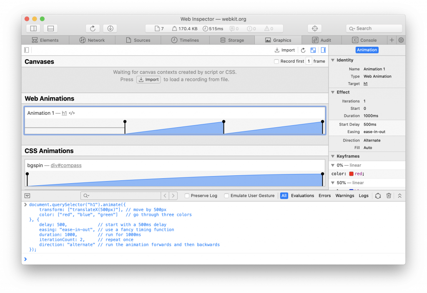Open the red color swatch
The height and width of the screenshot is (293, 427).
coord(351,174)
